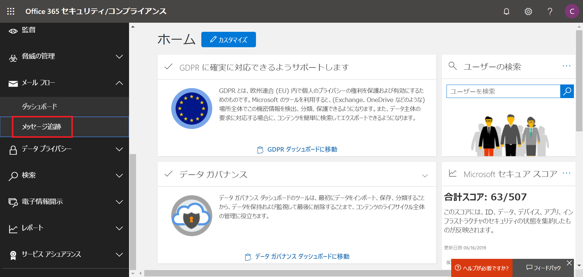The width and height of the screenshot is (583, 277).
Task: Click the サービス アシュアランス badge icon
Action: pyautogui.click(x=13, y=255)
